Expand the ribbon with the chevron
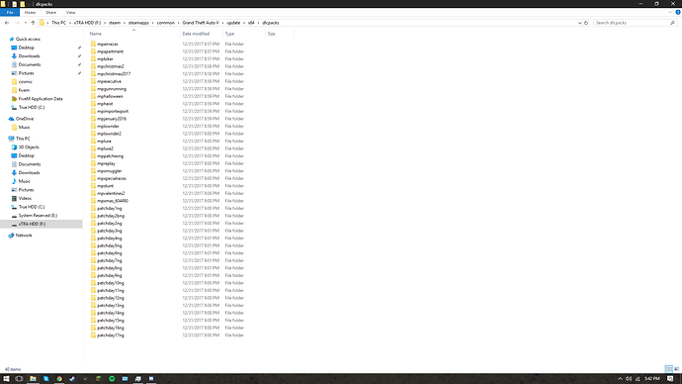The width and height of the screenshot is (682, 384). click(670, 12)
